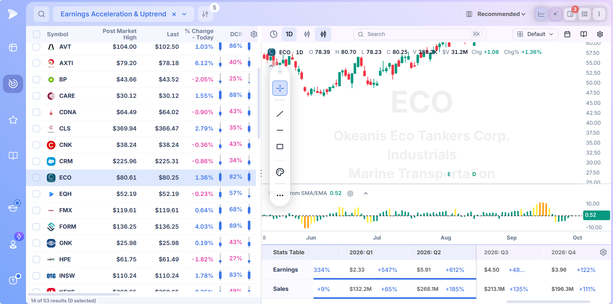Image resolution: width=613 pixels, height=304 pixels.
Task: Open the screener icon in left sidebar
Action: pyautogui.click(x=13, y=84)
